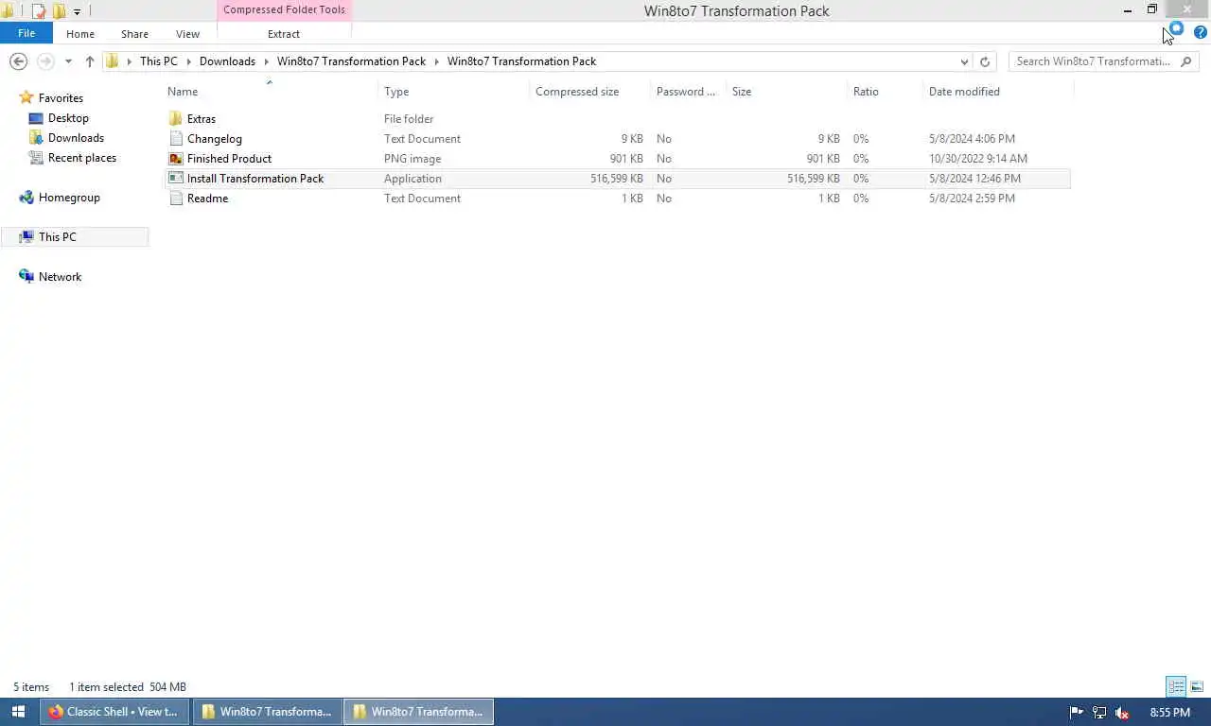Open the address bar history dropdown
The height and width of the screenshot is (726, 1211).
click(x=964, y=61)
